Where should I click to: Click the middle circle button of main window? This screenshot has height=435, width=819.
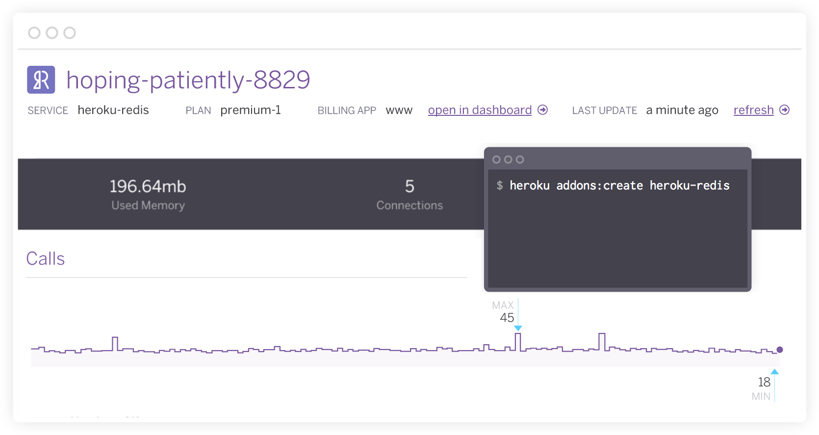click(52, 33)
